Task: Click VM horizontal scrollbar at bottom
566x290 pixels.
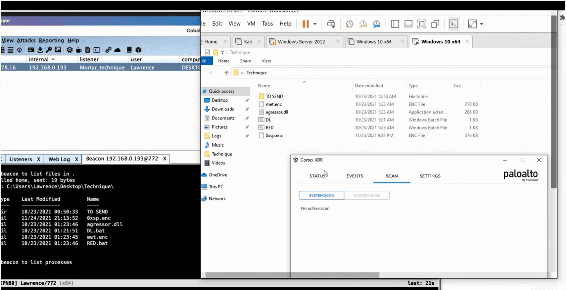Action: tap(292, 275)
